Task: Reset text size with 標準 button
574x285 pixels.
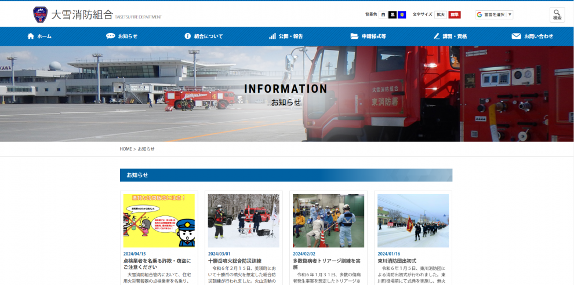Action: (455, 14)
